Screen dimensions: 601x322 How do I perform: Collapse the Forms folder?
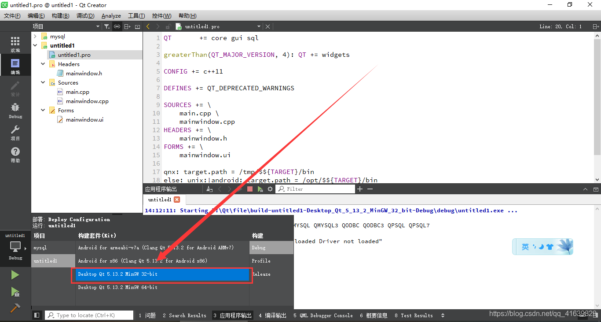click(43, 110)
